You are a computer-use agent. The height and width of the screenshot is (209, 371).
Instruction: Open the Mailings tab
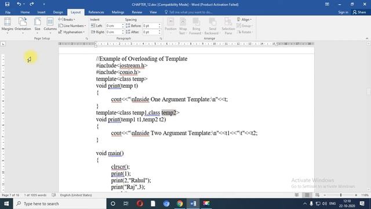pyautogui.click(x=118, y=12)
